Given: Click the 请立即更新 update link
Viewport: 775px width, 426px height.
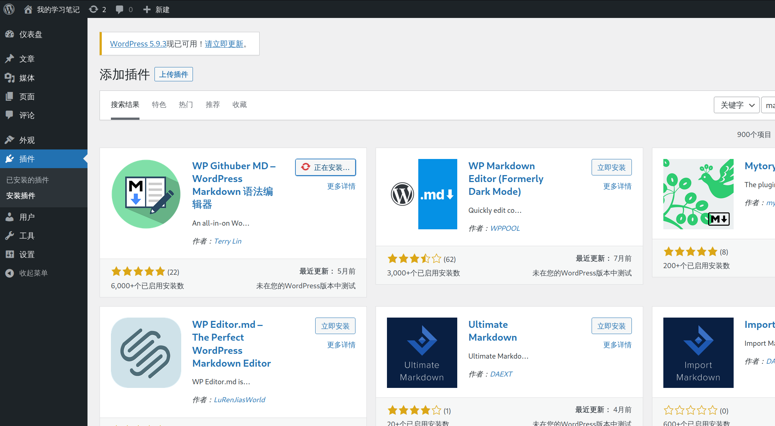Looking at the screenshot, I should point(224,44).
